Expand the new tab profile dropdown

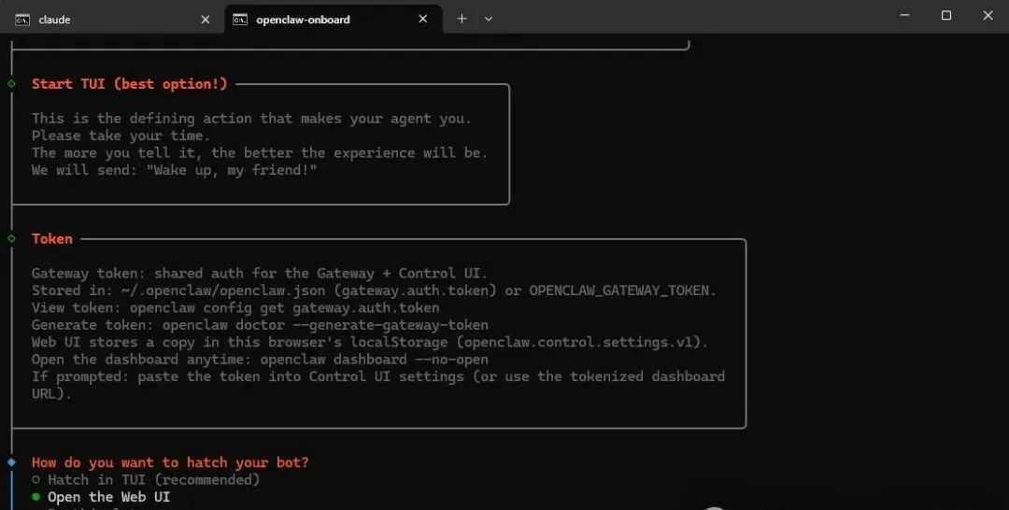489,19
